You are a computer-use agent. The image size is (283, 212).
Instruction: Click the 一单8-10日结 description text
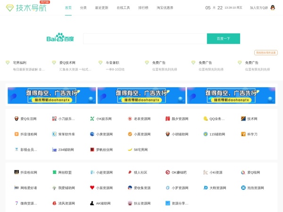coord(115,69)
